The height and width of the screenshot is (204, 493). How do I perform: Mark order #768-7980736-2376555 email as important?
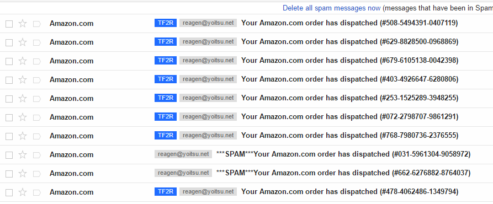point(37,136)
